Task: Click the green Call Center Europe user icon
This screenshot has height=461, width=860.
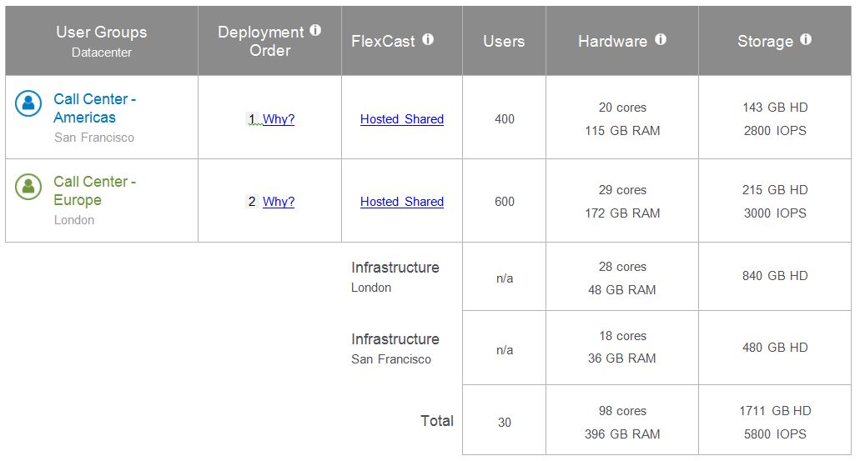Action: (28, 186)
